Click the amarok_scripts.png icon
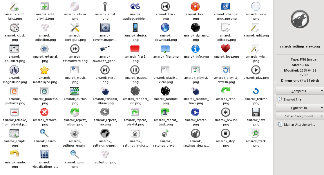324x175 pixels. (x=15, y=134)
